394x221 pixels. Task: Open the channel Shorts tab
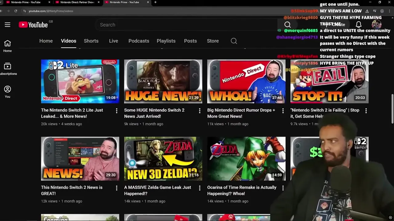(91, 41)
